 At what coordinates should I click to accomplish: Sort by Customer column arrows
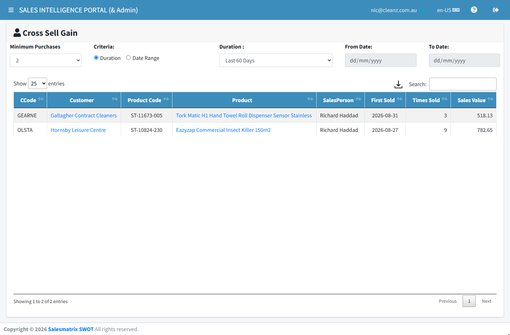[x=115, y=99]
